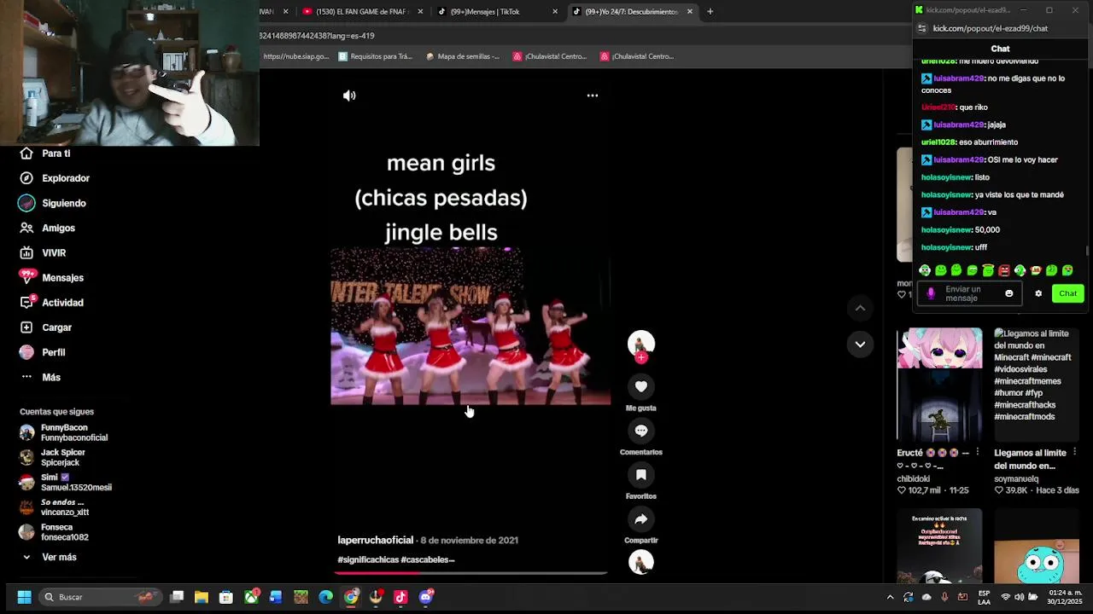
Task: Close the Mensajes TikTok tab
Action: [555, 12]
